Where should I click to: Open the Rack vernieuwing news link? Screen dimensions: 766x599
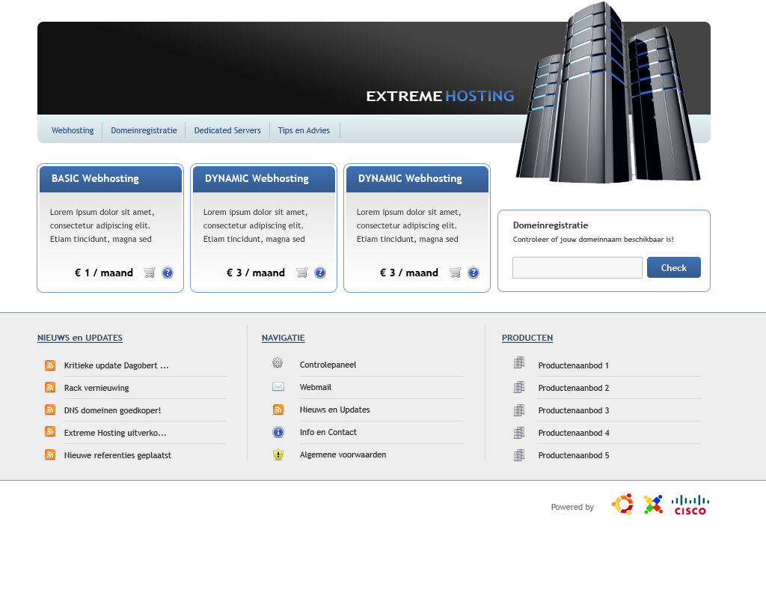96,388
